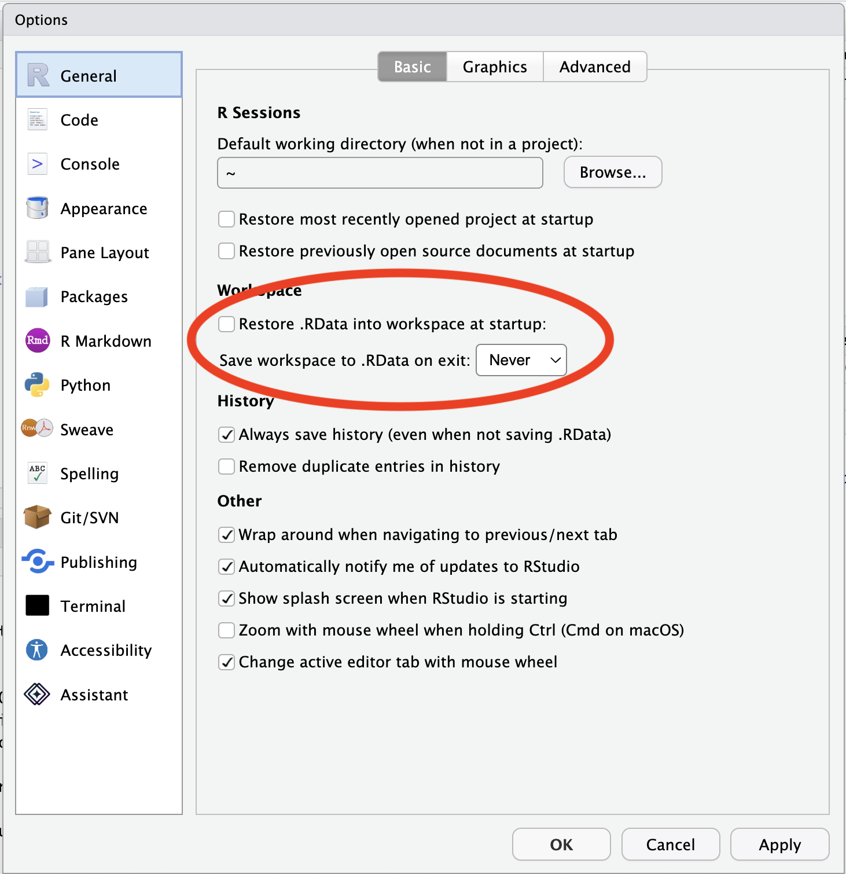Select the "Spelling" sidebar label

pos(90,474)
